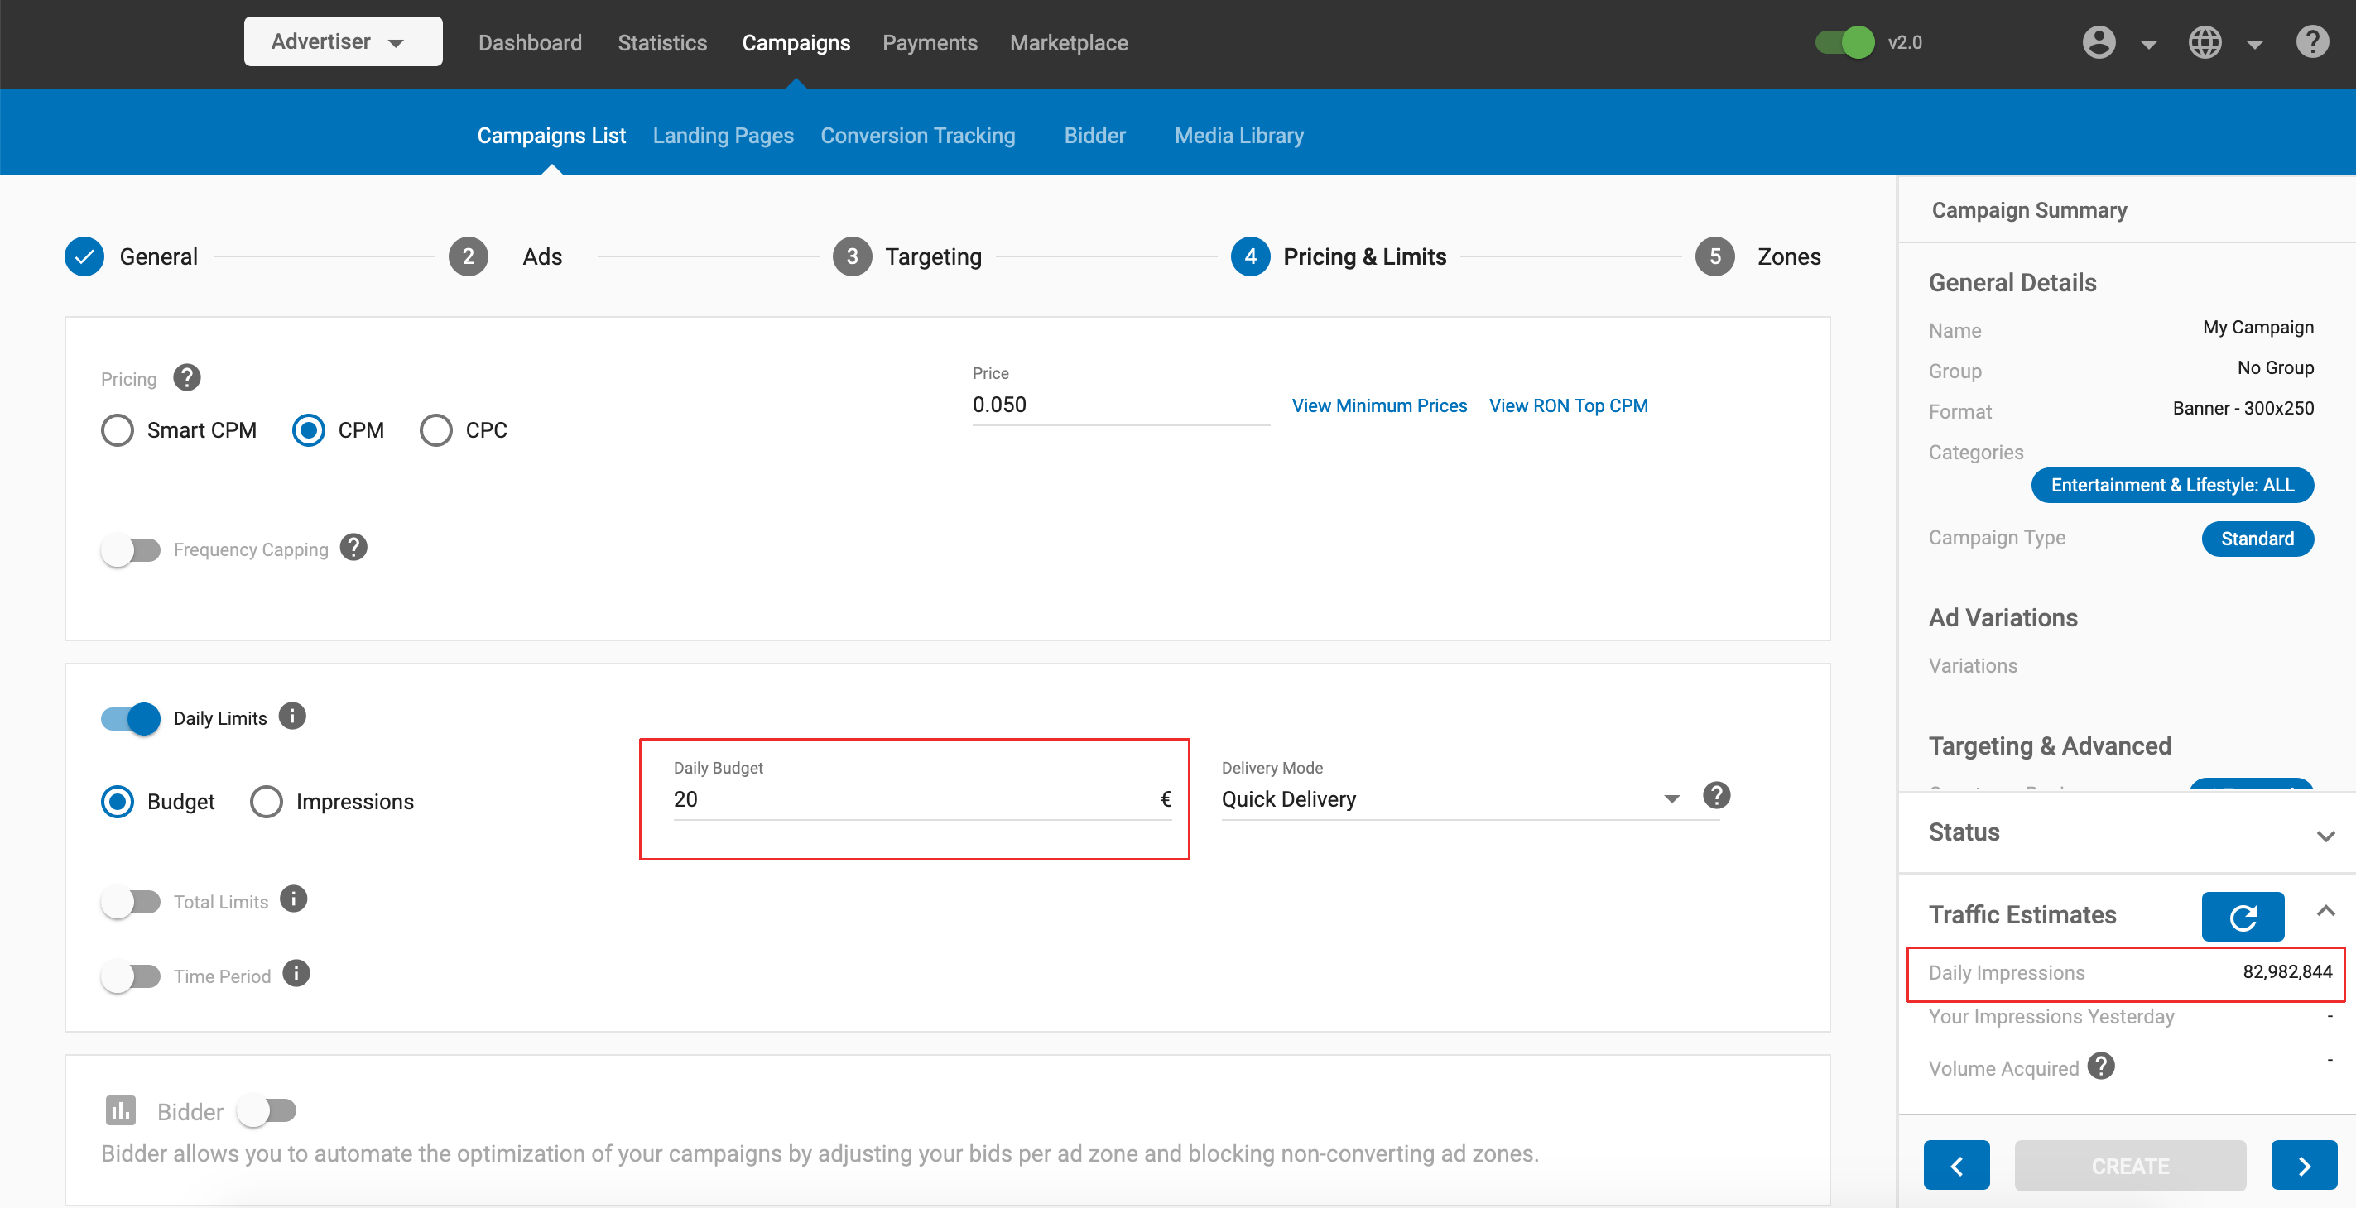This screenshot has height=1208, width=2356.
Task: Open the user account profile icon
Action: click(x=2099, y=42)
